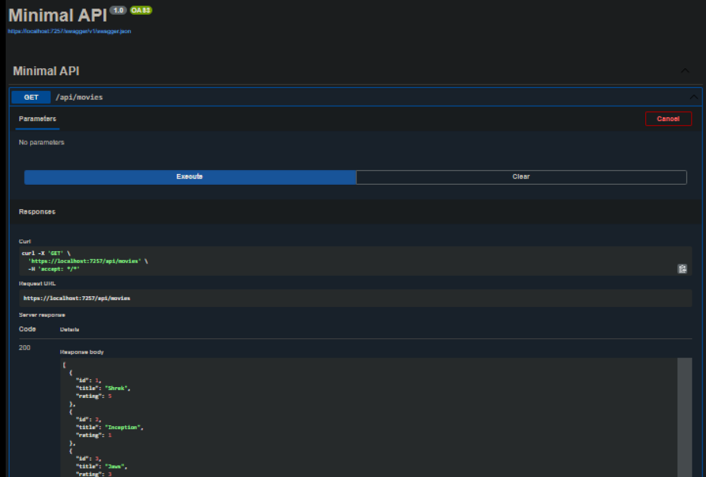Image resolution: width=706 pixels, height=477 pixels.
Task: Click the GET method badge
Action: [31, 97]
